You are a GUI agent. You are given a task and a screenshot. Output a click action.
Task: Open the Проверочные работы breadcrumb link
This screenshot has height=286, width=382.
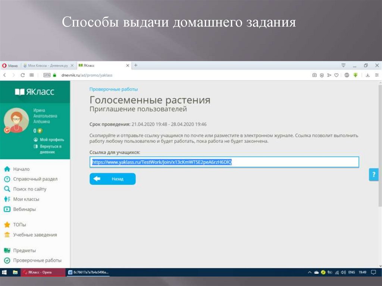(x=113, y=89)
